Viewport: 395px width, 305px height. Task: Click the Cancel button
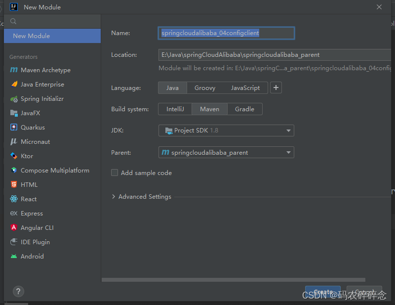[x=364, y=292]
